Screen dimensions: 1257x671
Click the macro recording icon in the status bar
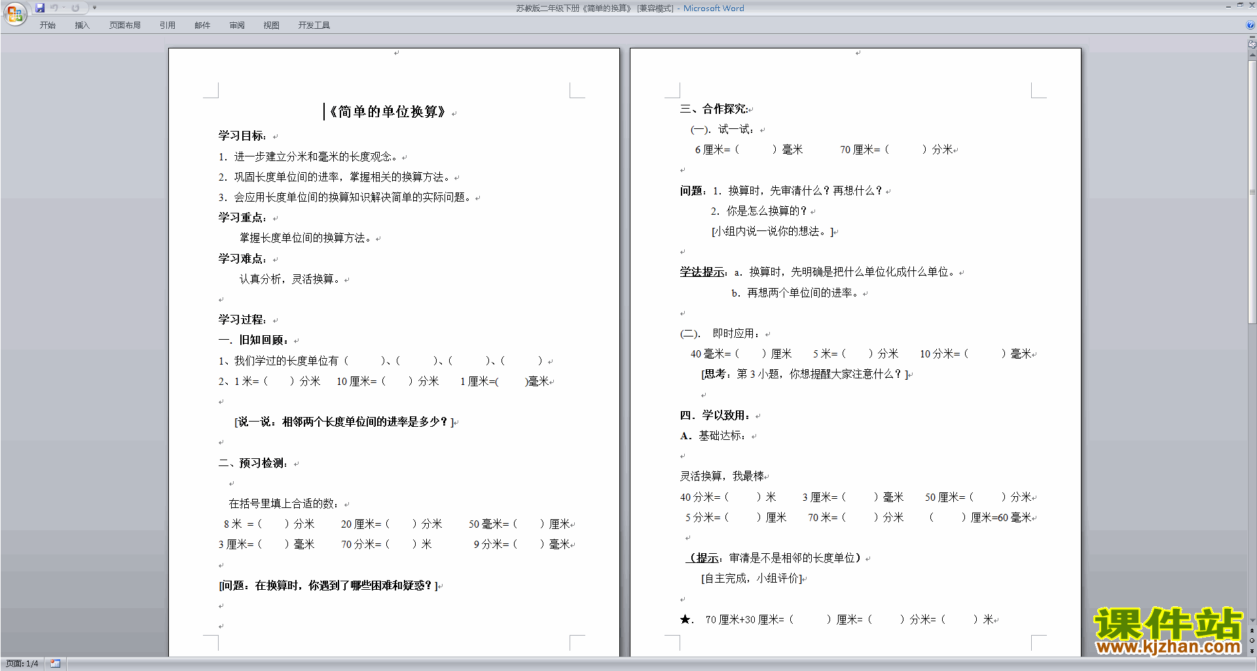coord(56,664)
